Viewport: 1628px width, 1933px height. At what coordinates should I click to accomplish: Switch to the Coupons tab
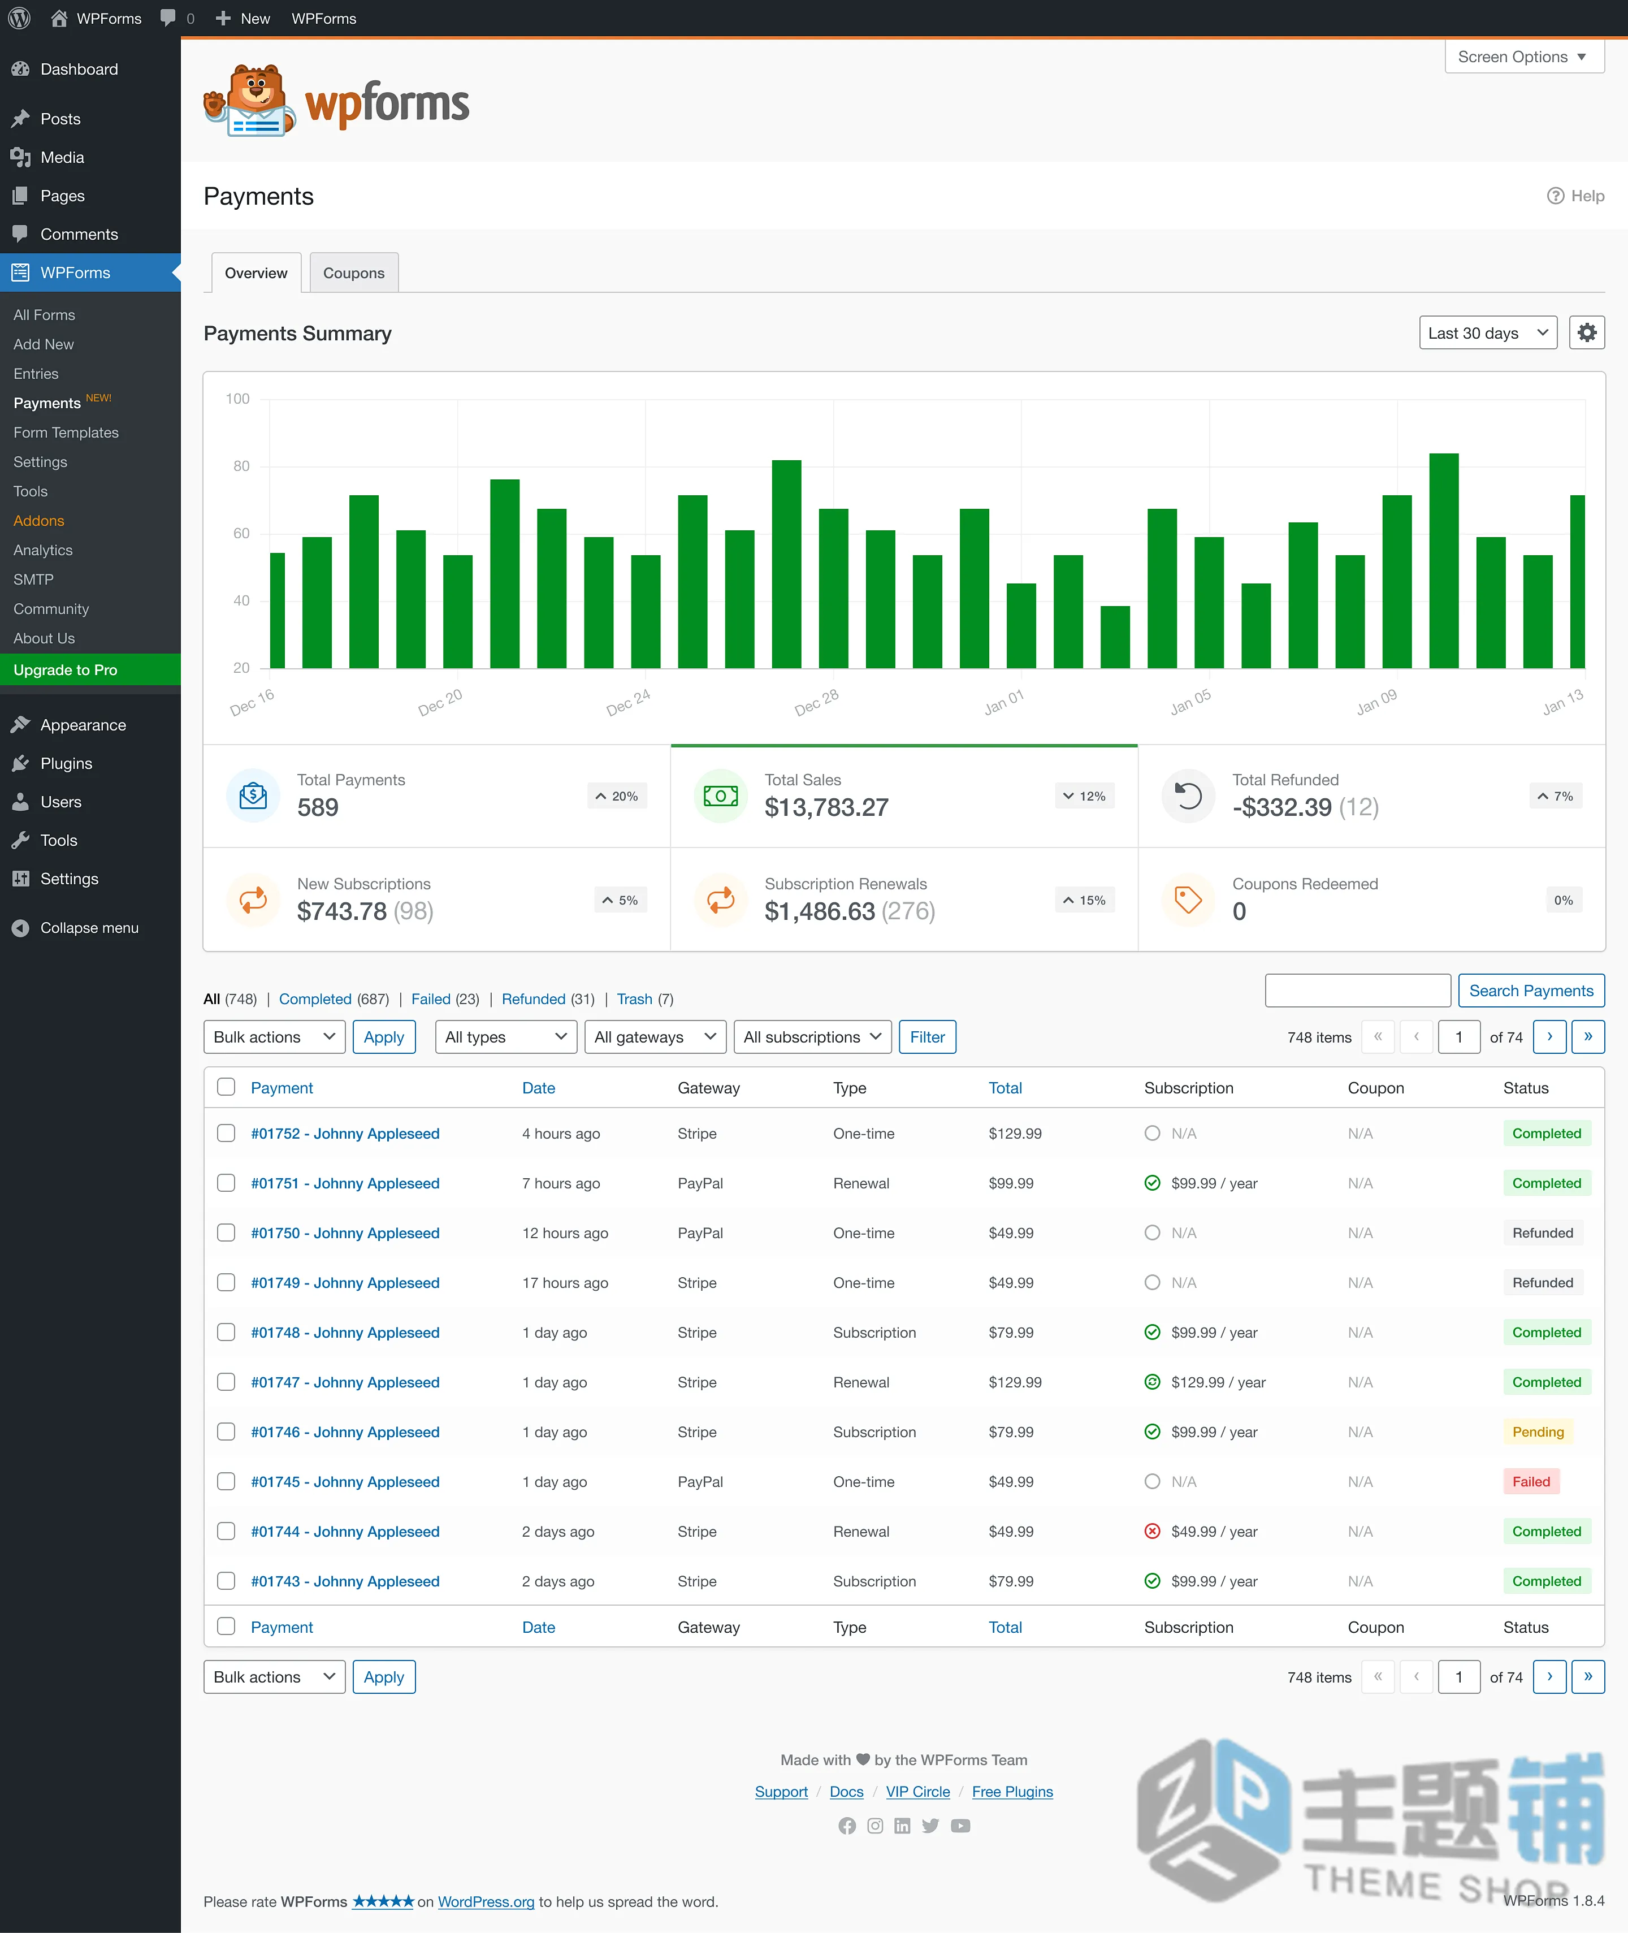(353, 273)
